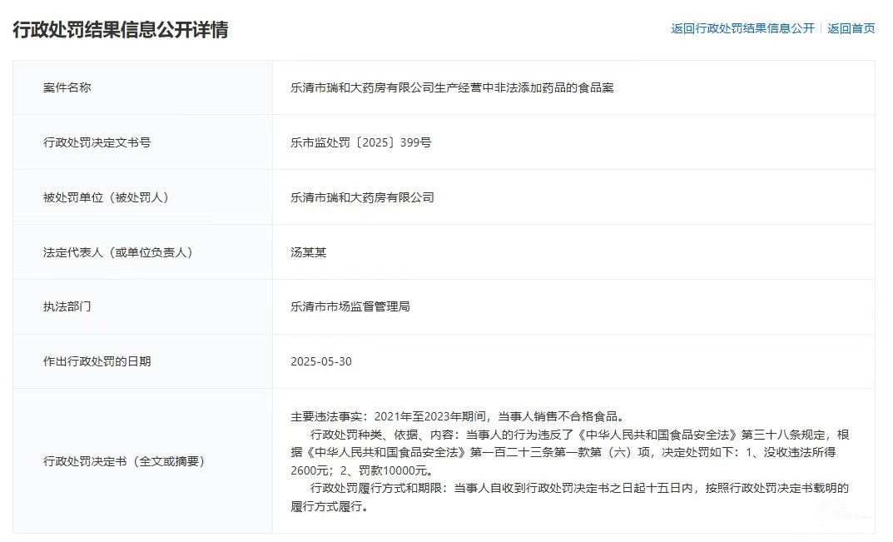
Task: Select the page title 行政处罚结果信息公开详情
Action: point(120,30)
